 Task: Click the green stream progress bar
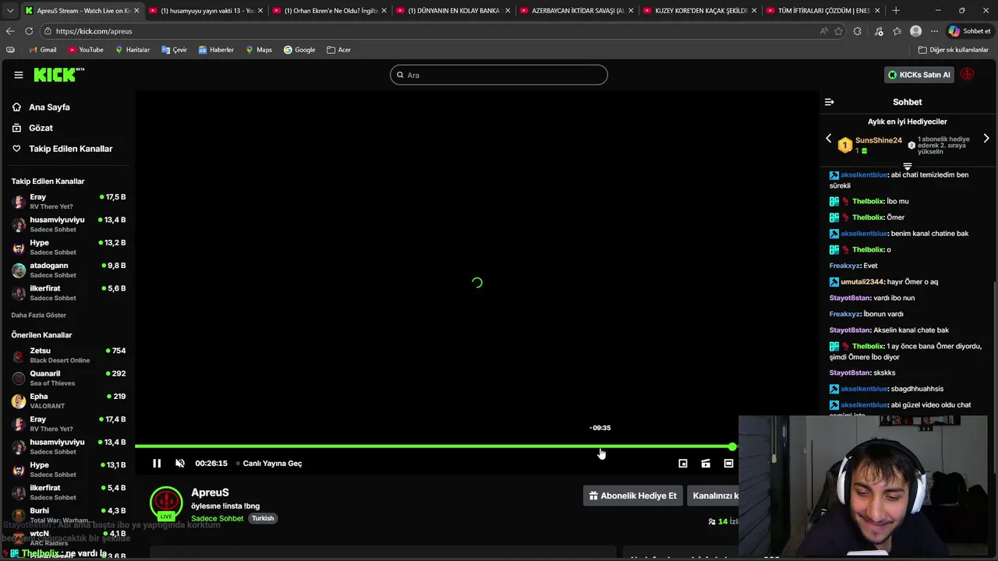[434, 446]
